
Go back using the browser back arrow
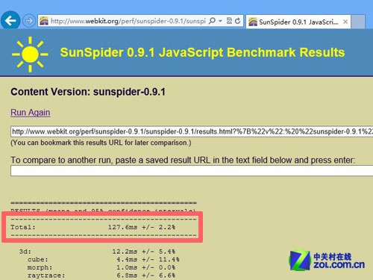coord(10,20)
